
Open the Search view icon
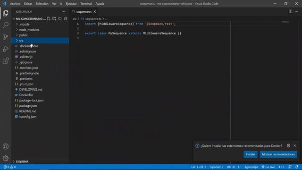(x=6, y=25)
